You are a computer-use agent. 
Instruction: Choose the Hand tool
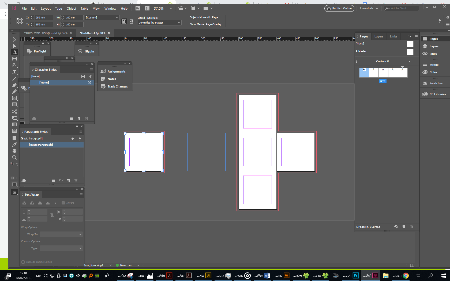point(14,151)
